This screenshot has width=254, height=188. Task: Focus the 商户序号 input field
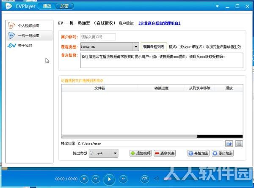click(x=98, y=37)
